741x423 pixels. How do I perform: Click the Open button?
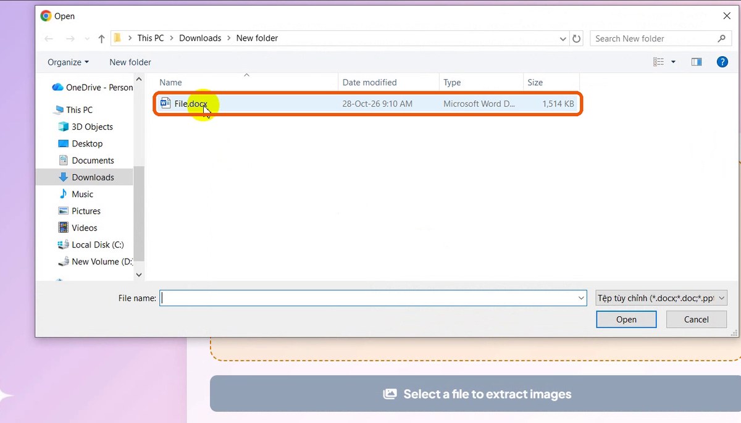[626, 319]
